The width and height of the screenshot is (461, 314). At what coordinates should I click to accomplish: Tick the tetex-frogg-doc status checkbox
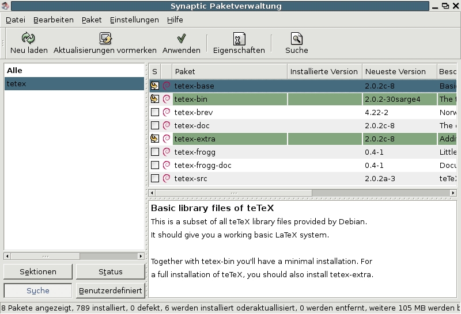[x=154, y=165]
